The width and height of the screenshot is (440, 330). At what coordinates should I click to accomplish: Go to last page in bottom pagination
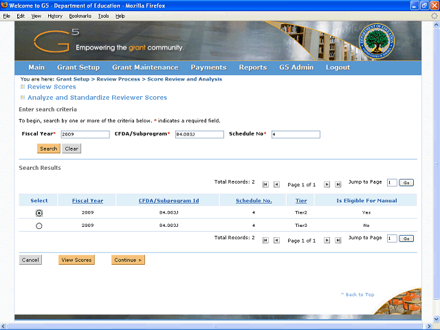click(x=338, y=240)
